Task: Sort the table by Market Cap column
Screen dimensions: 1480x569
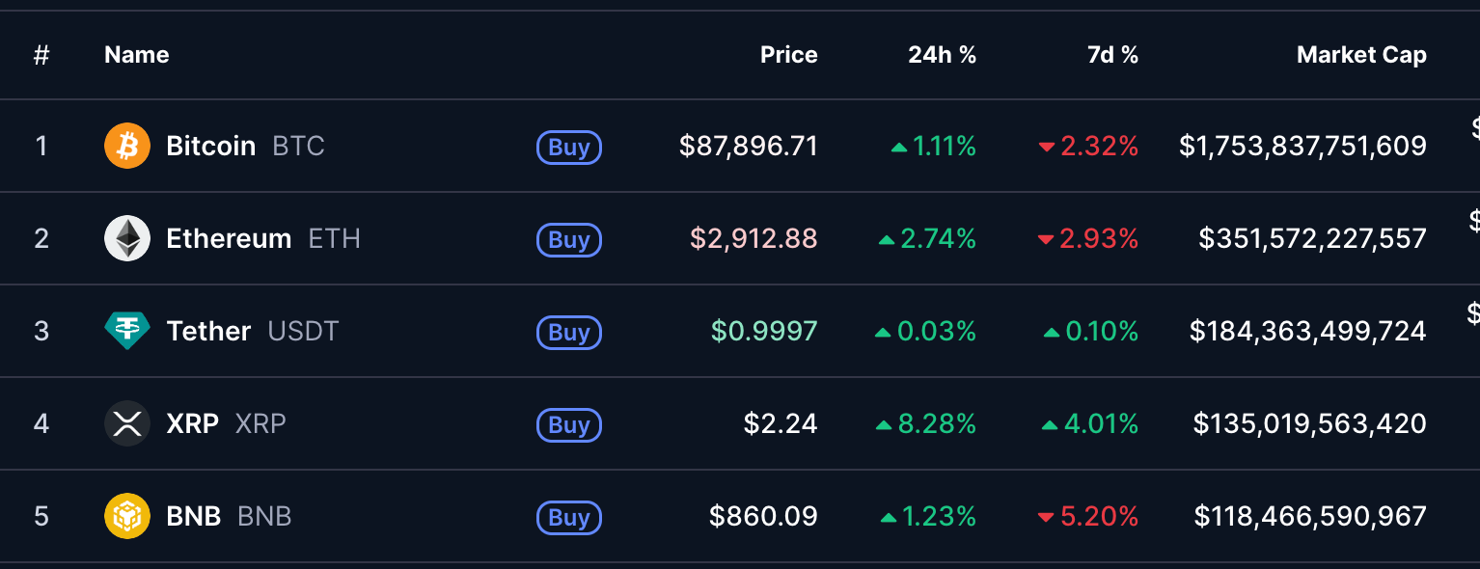Action: [1361, 55]
